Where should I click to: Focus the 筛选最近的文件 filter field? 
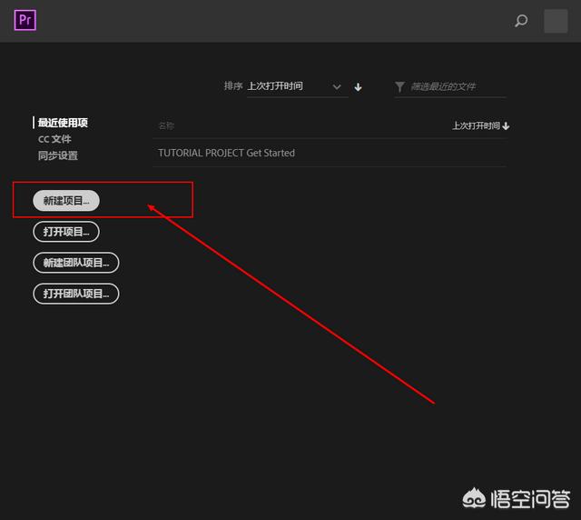pyautogui.click(x=456, y=87)
